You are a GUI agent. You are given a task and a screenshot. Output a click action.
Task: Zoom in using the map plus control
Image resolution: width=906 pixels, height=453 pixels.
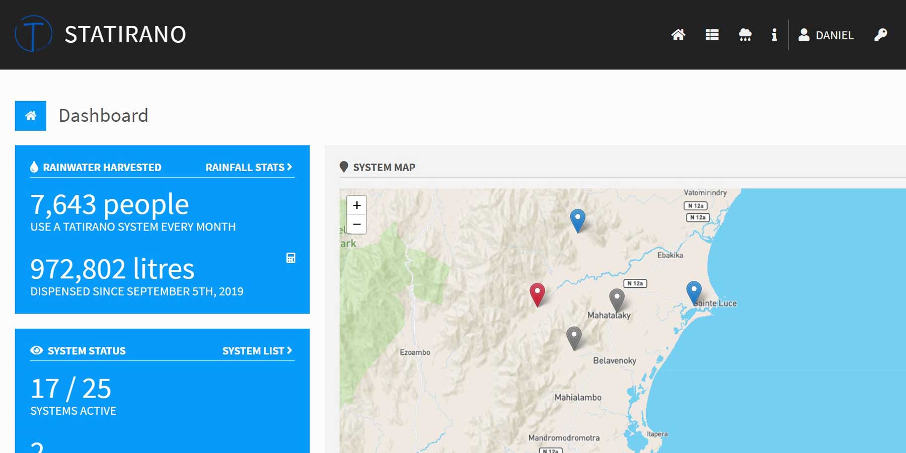pyautogui.click(x=357, y=205)
